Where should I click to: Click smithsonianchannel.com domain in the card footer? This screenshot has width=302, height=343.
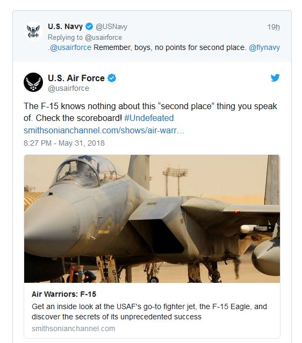tap(73, 328)
